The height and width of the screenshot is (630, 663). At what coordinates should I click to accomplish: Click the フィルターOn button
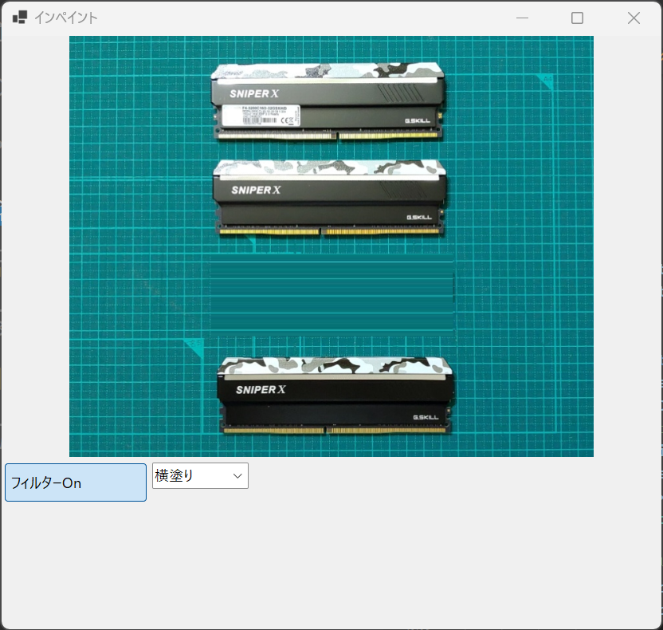(x=76, y=482)
